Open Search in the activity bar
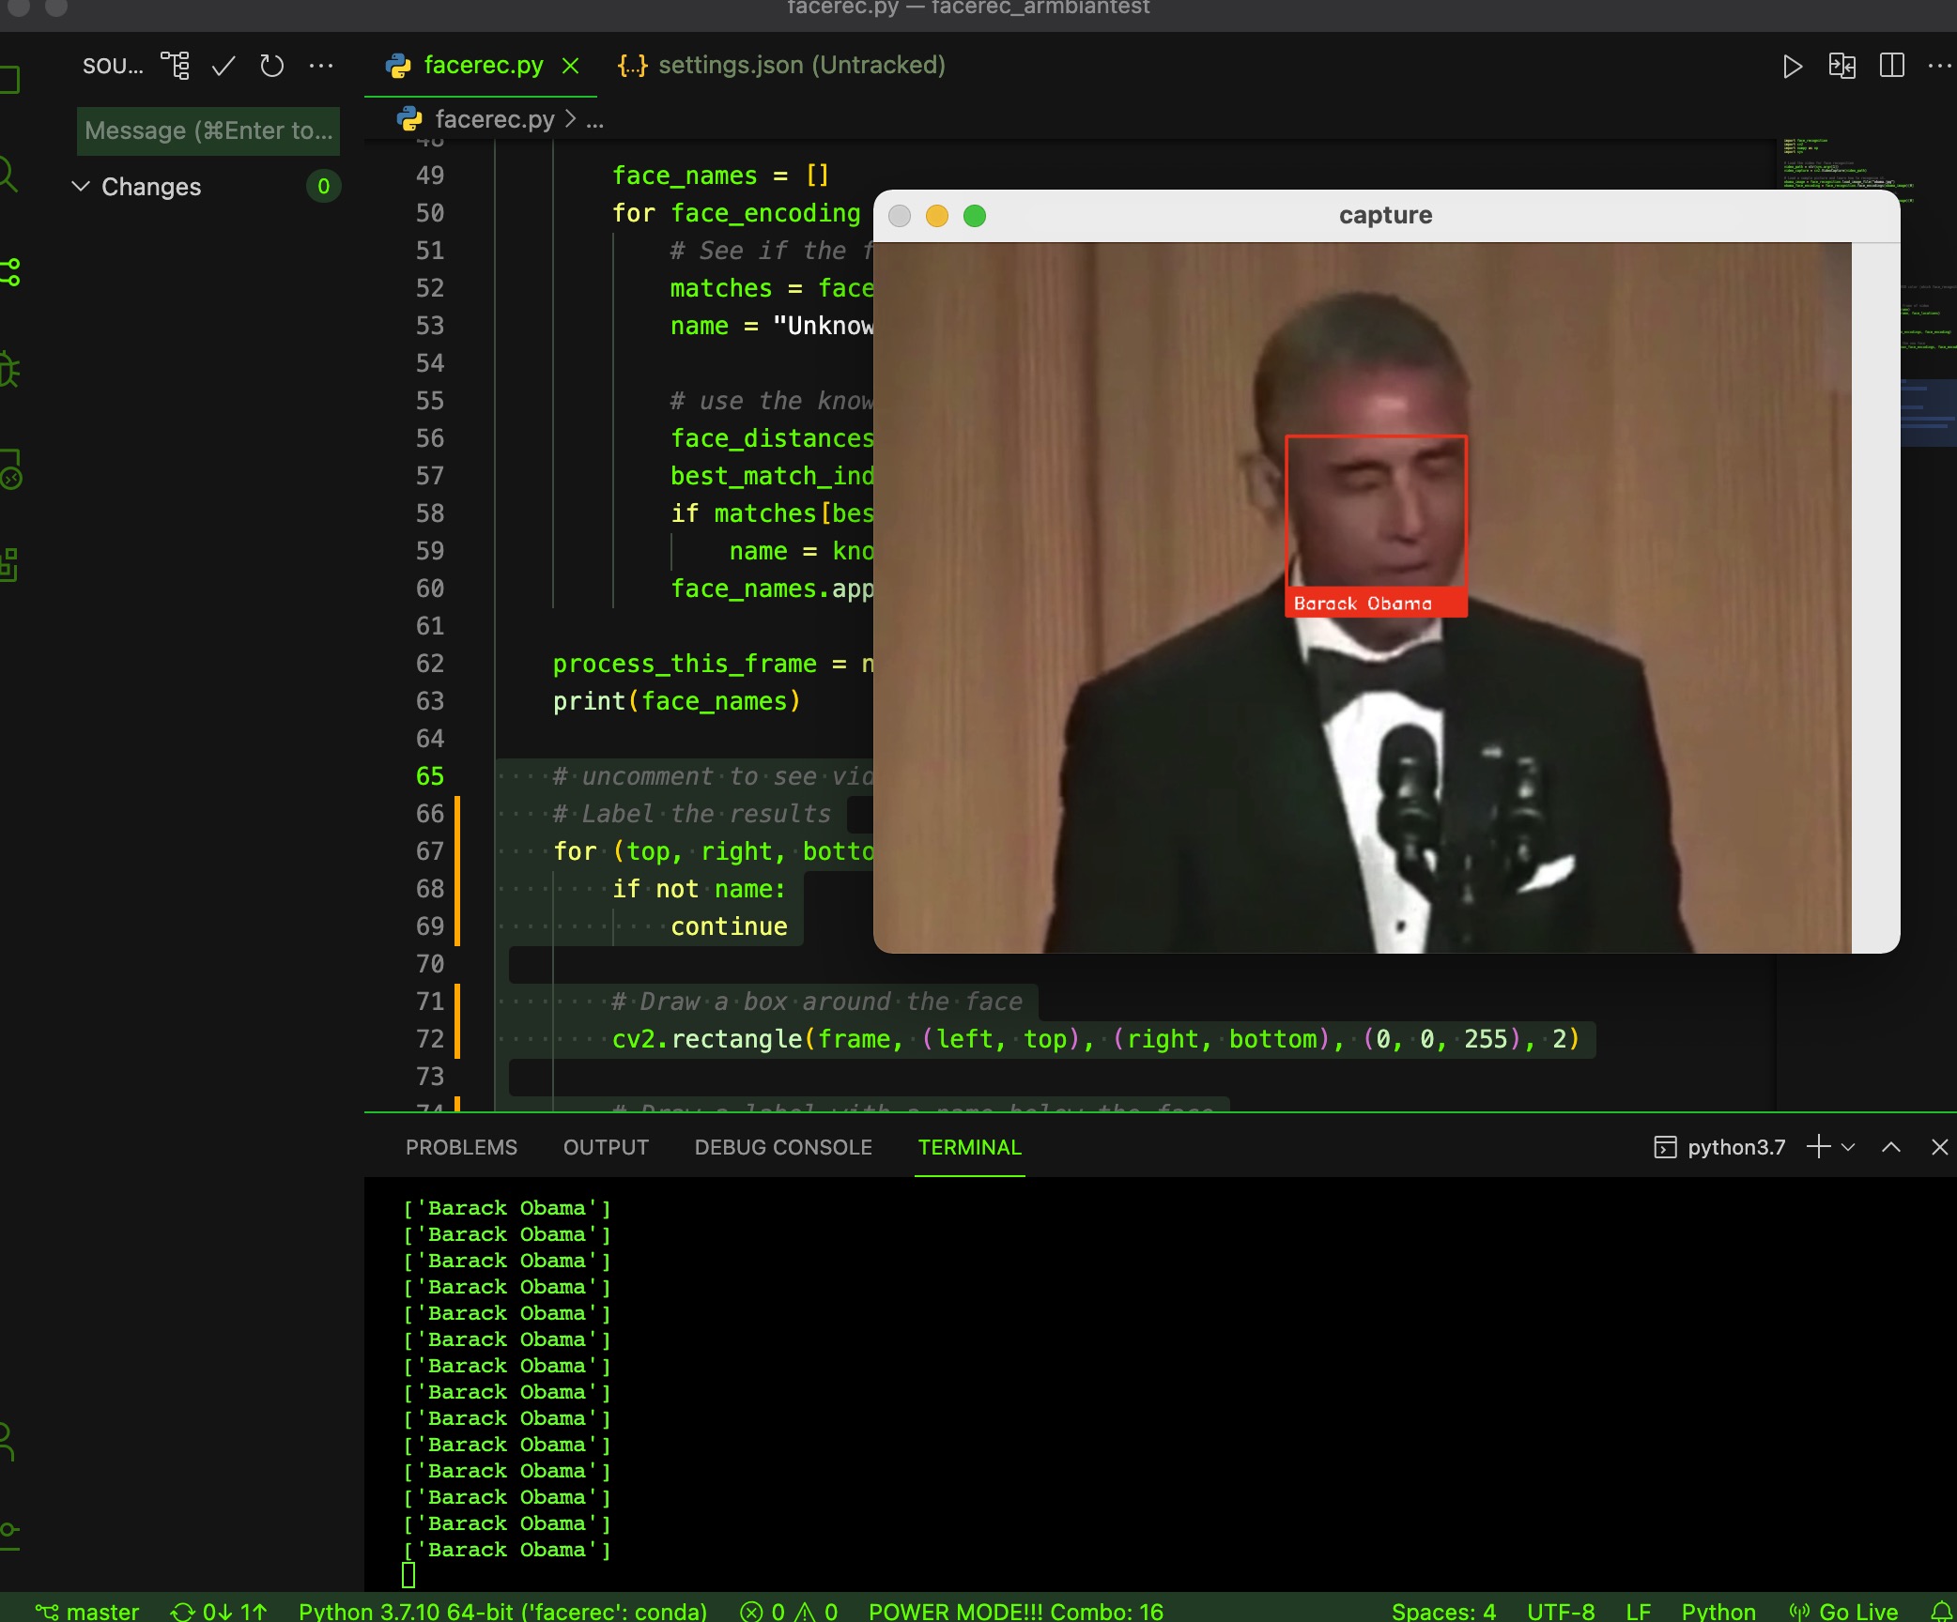 pos(8,174)
